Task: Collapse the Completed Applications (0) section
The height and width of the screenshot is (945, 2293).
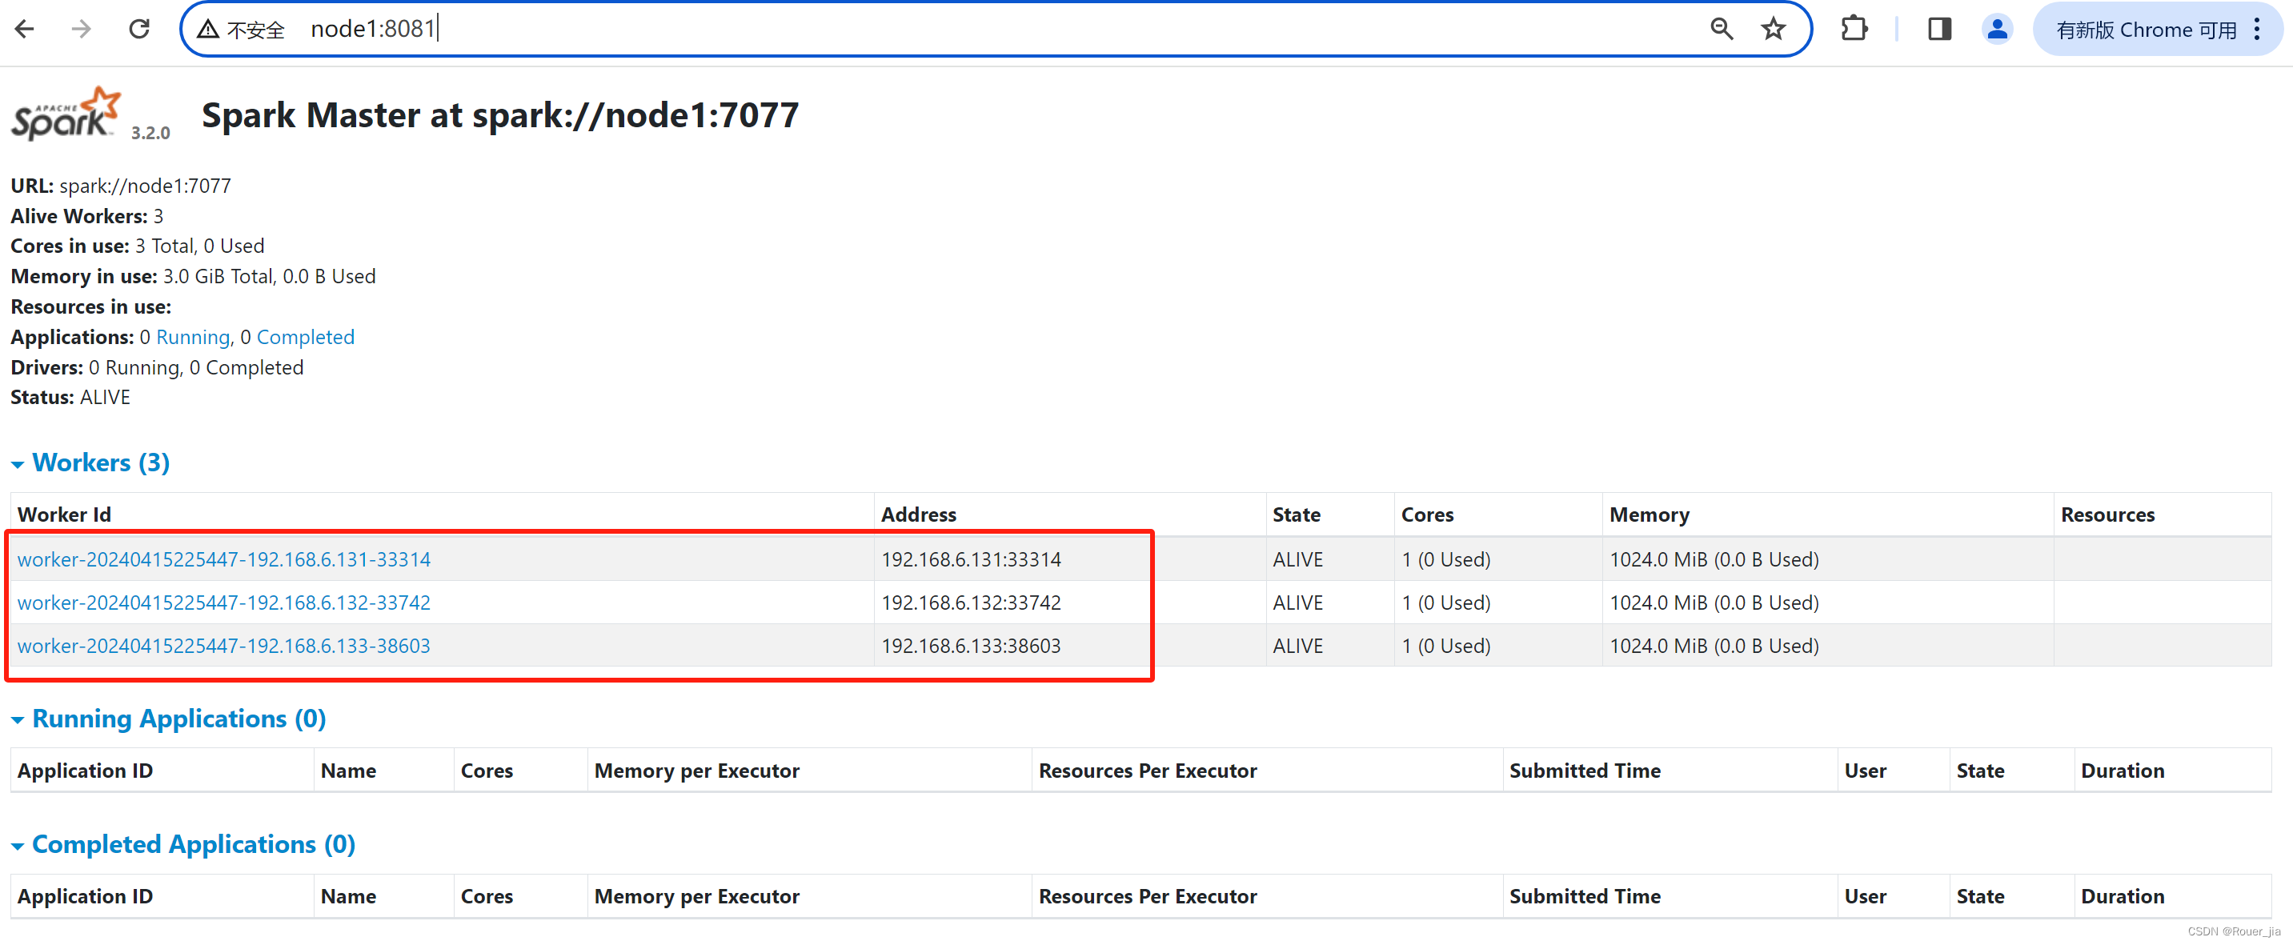Action: pyautogui.click(x=183, y=844)
